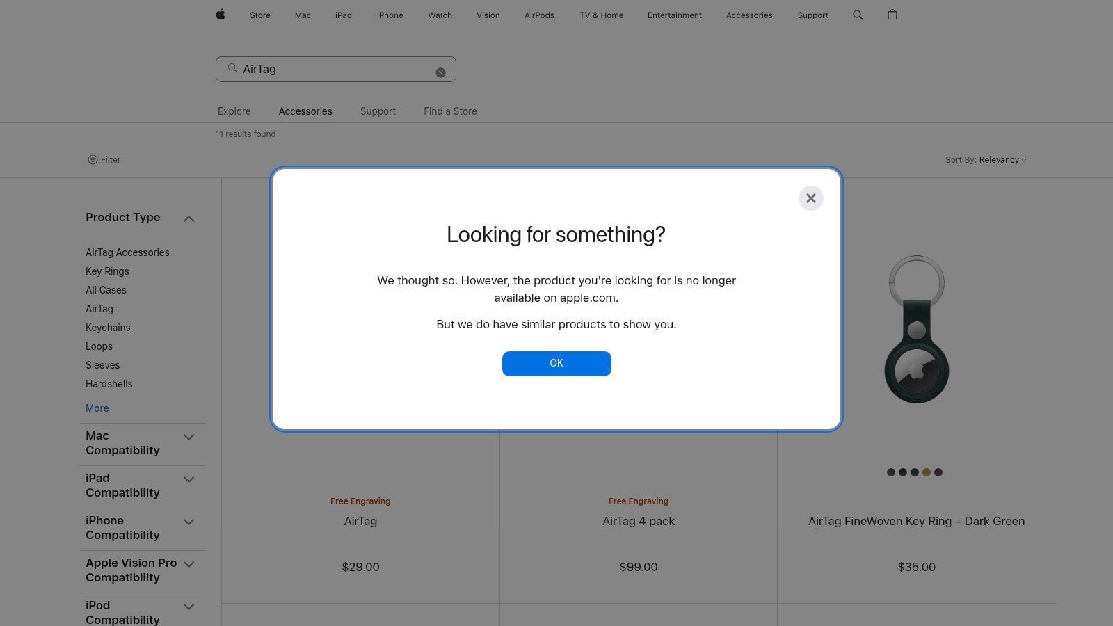Switch to the Explore tab
1113x626 pixels.
pyautogui.click(x=234, y=111)
